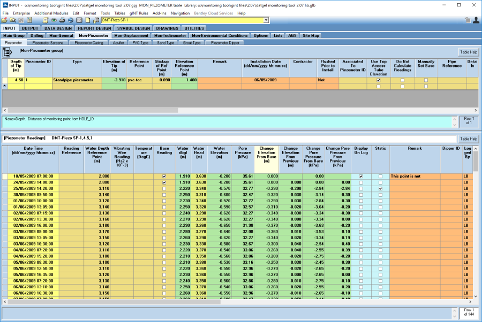Expand the DMT-Piezo SP-1 dropdown
This screenshot has width=482, height=322.
pos(266,20)
